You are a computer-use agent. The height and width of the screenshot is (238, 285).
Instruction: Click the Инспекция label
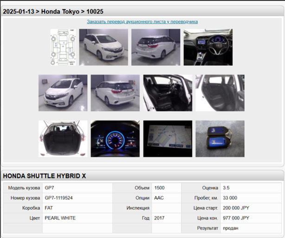[138, 208]
